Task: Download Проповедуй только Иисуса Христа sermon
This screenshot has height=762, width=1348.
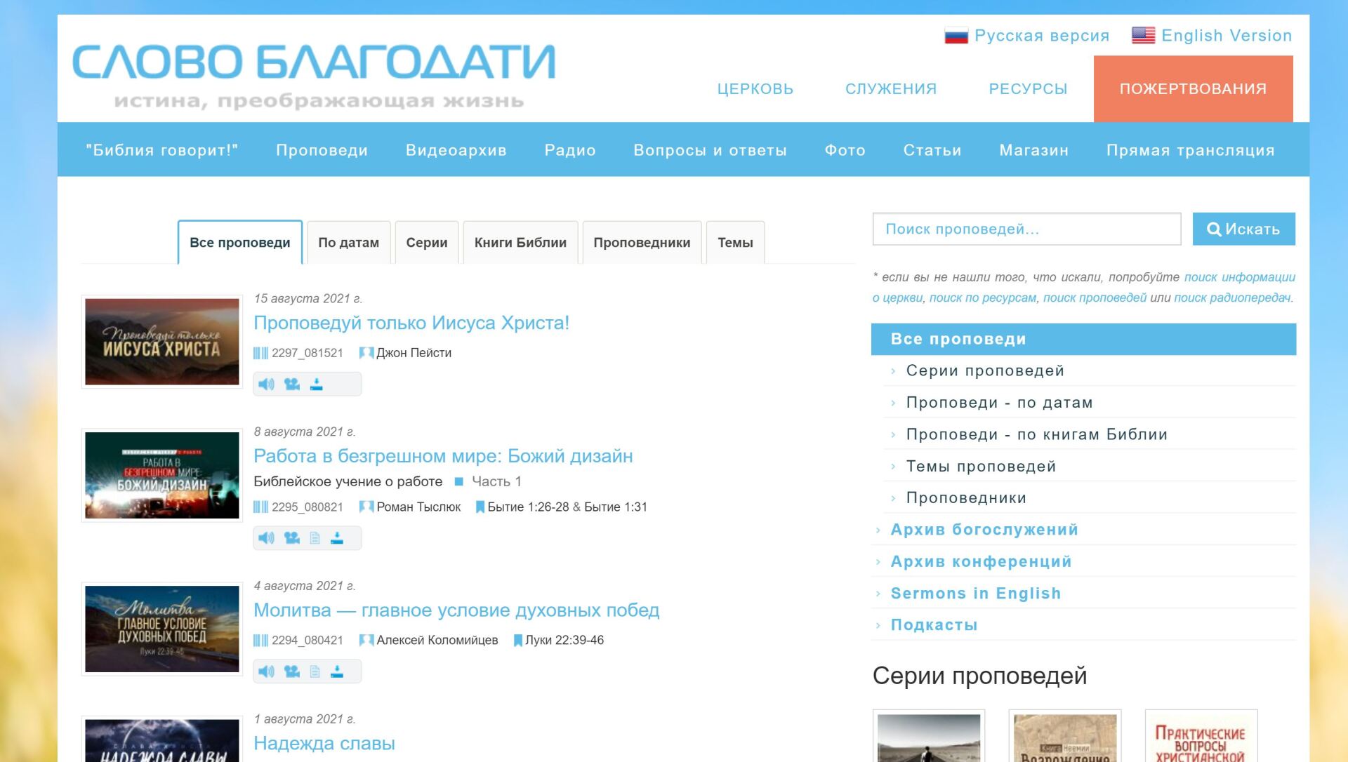Action: pos(317,385)
